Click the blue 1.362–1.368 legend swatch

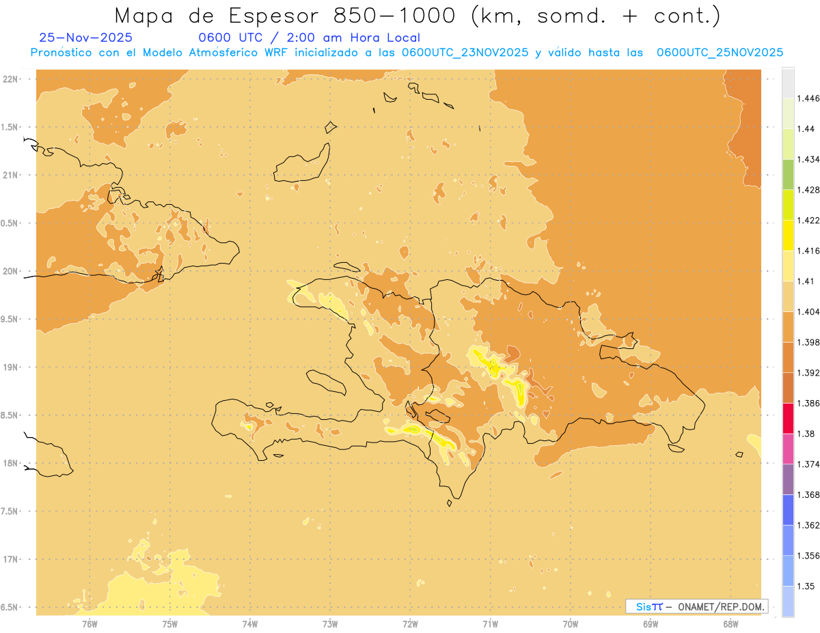(788, 509)
